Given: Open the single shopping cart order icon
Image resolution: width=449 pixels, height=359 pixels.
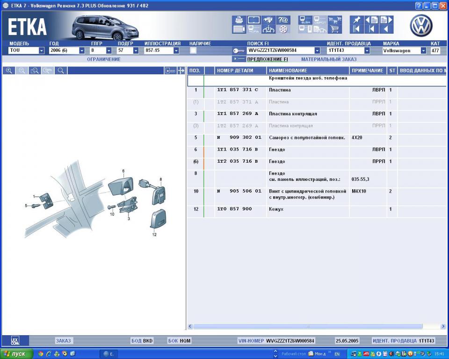Looking at the screenshot, I should click(x=335, y=29).
